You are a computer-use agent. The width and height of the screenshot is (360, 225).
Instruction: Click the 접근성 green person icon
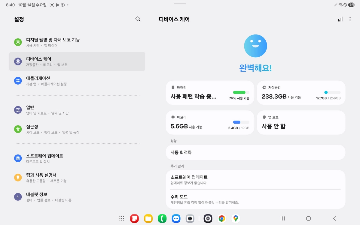coord(18,129)
